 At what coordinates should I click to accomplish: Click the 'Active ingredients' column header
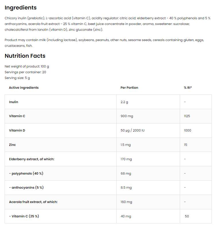coord(24,88)
